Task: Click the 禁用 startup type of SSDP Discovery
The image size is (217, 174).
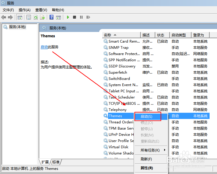Action: 175,66
